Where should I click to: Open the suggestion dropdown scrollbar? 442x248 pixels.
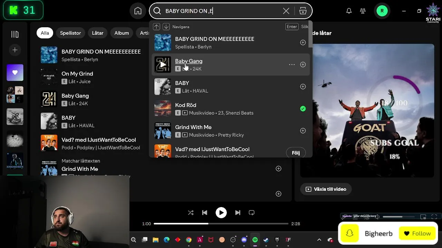(310, 34)
